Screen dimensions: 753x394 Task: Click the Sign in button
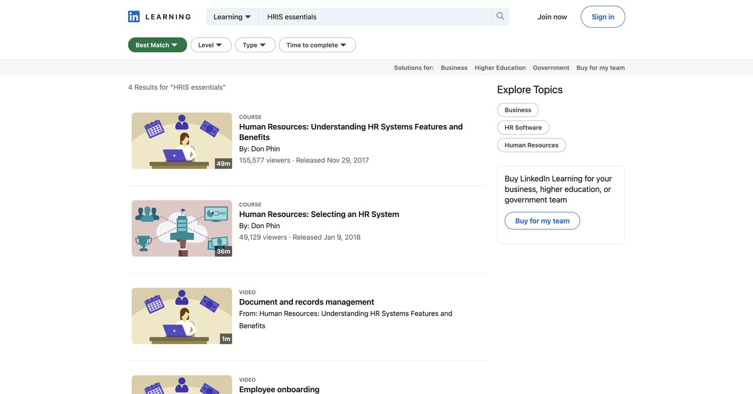coord(603,16)
